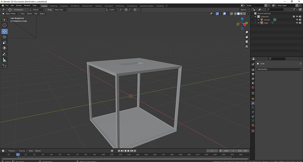
Task: Pick the Rotate tool
Action: click(x=4, y=37)
